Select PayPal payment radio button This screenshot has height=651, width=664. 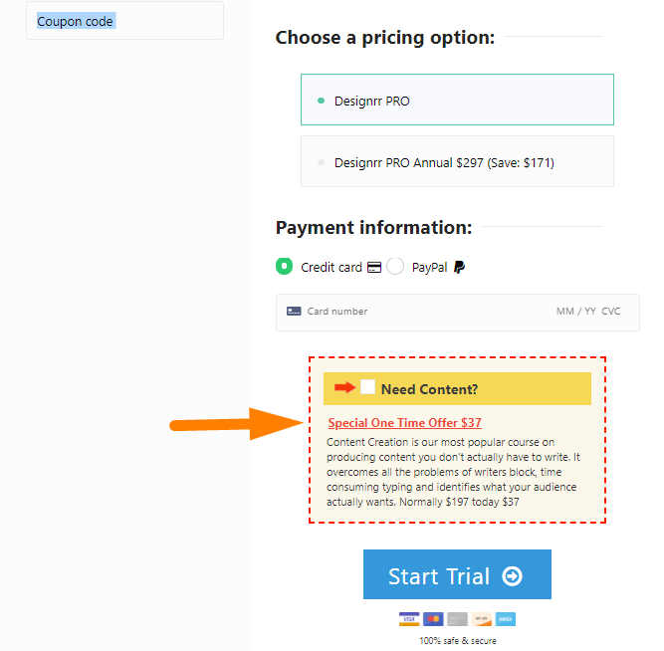click(x=395, y=267)
